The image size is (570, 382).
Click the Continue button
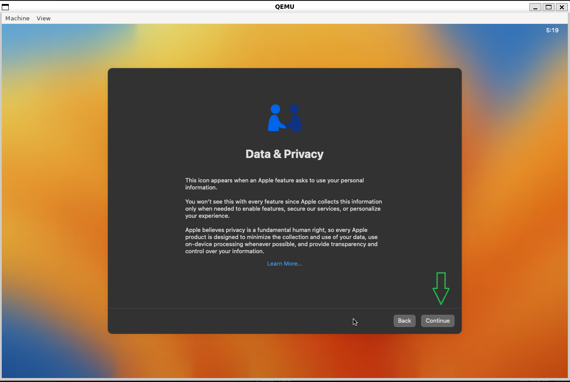438,321
